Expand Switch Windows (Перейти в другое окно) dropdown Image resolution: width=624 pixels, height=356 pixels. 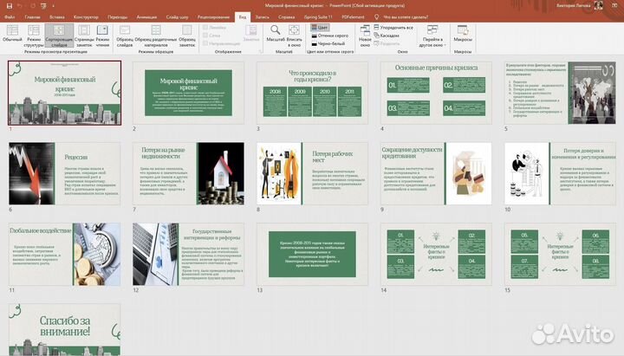[x=430, y=40]
